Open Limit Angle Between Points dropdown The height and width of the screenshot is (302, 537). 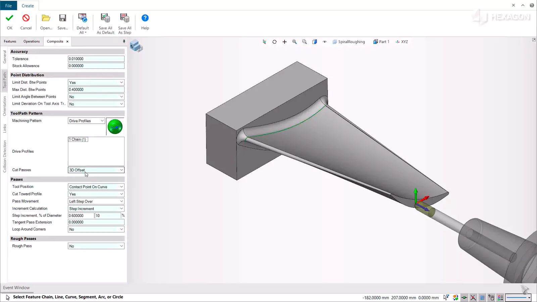96,97
